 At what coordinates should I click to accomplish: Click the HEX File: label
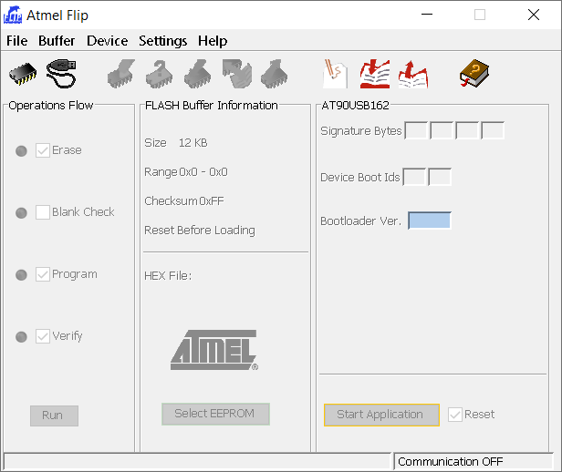[x=168, y=276]
